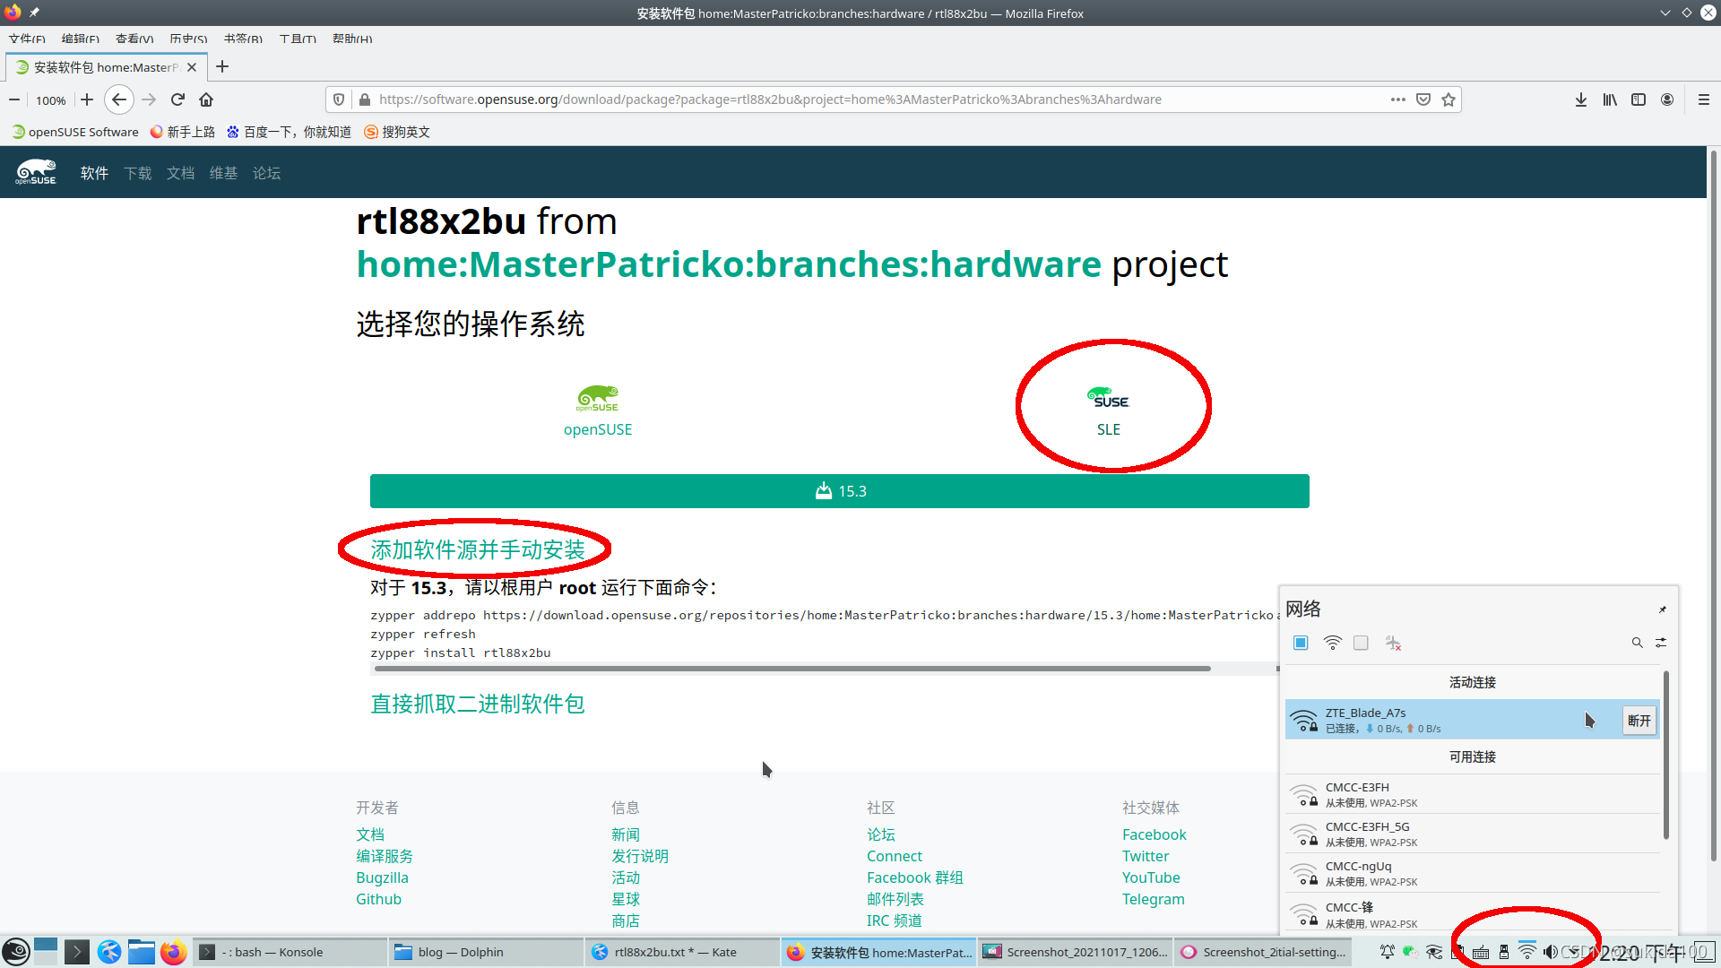The image size is (1721, 968).
Task: View site security padlock info
Action: [x=365, y=99]
